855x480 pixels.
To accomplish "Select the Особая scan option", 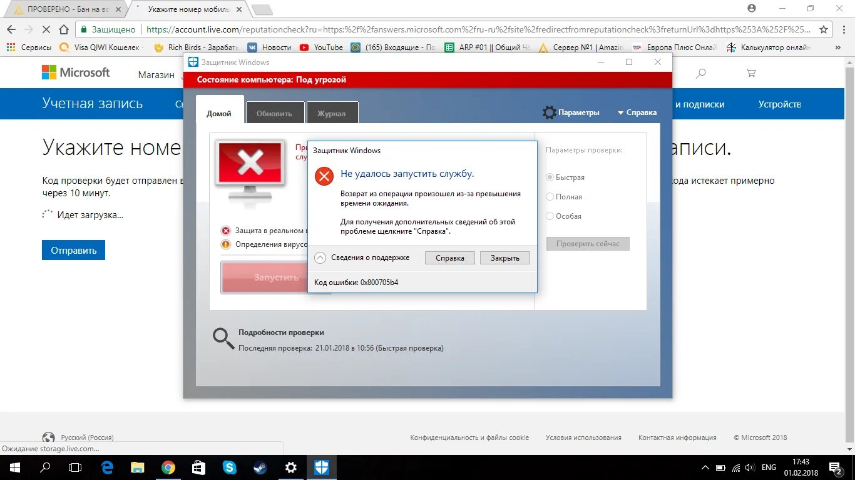I will pyautogui.click(x=563, y=216).
